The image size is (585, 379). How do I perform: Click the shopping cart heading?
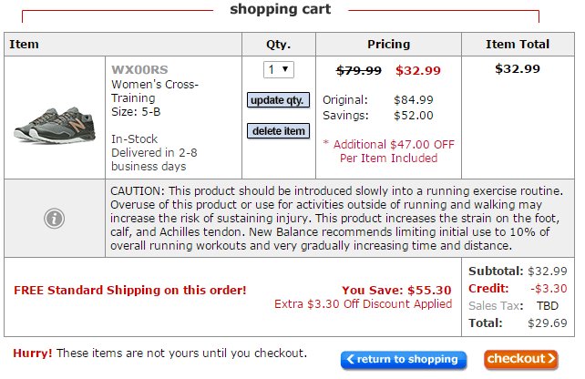[x=280, y=9]
